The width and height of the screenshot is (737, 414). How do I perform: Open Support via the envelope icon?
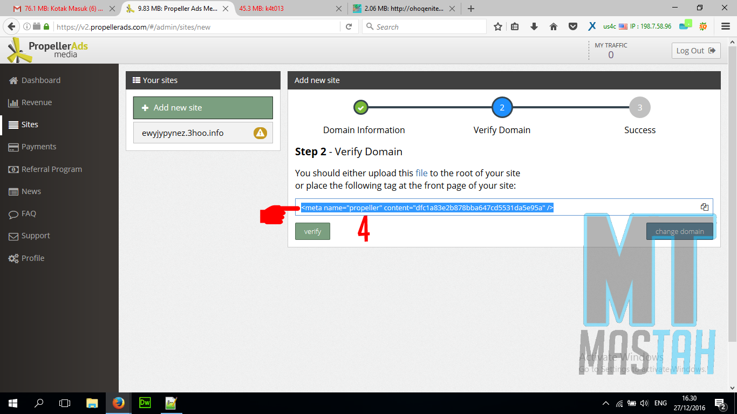coord(13,236)
